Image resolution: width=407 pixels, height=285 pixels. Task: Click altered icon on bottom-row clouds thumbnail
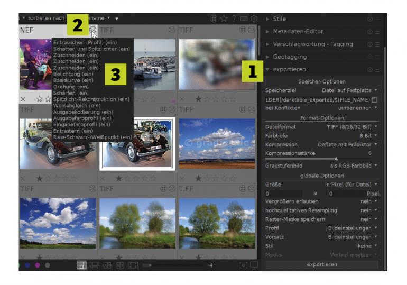click(92, 189)
